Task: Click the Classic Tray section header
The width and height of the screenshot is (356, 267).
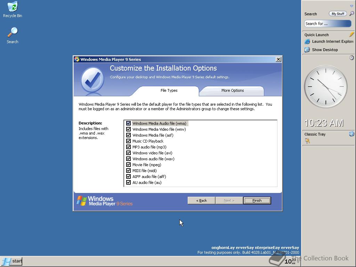Action: 315,134
